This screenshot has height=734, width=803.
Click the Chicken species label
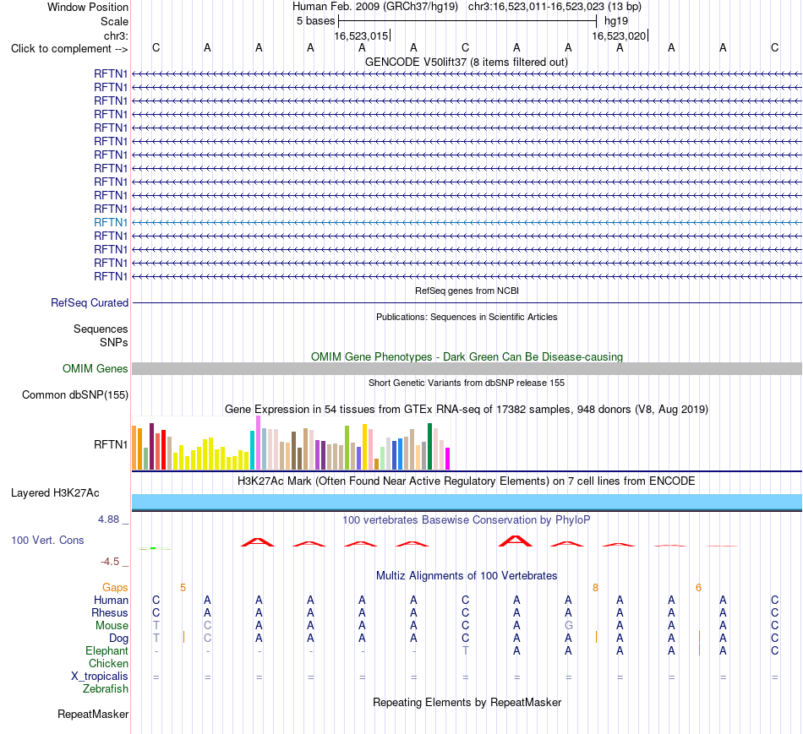tap(108, 663)
